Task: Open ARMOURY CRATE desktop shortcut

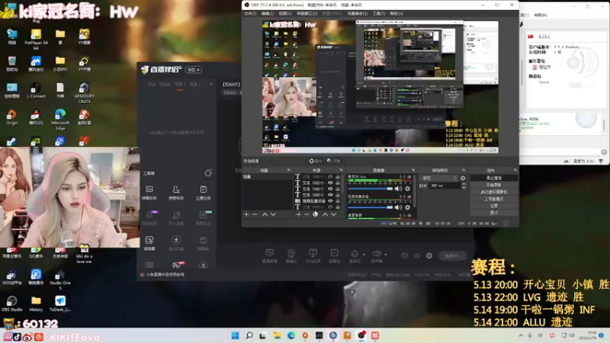Action: [84, 92]
